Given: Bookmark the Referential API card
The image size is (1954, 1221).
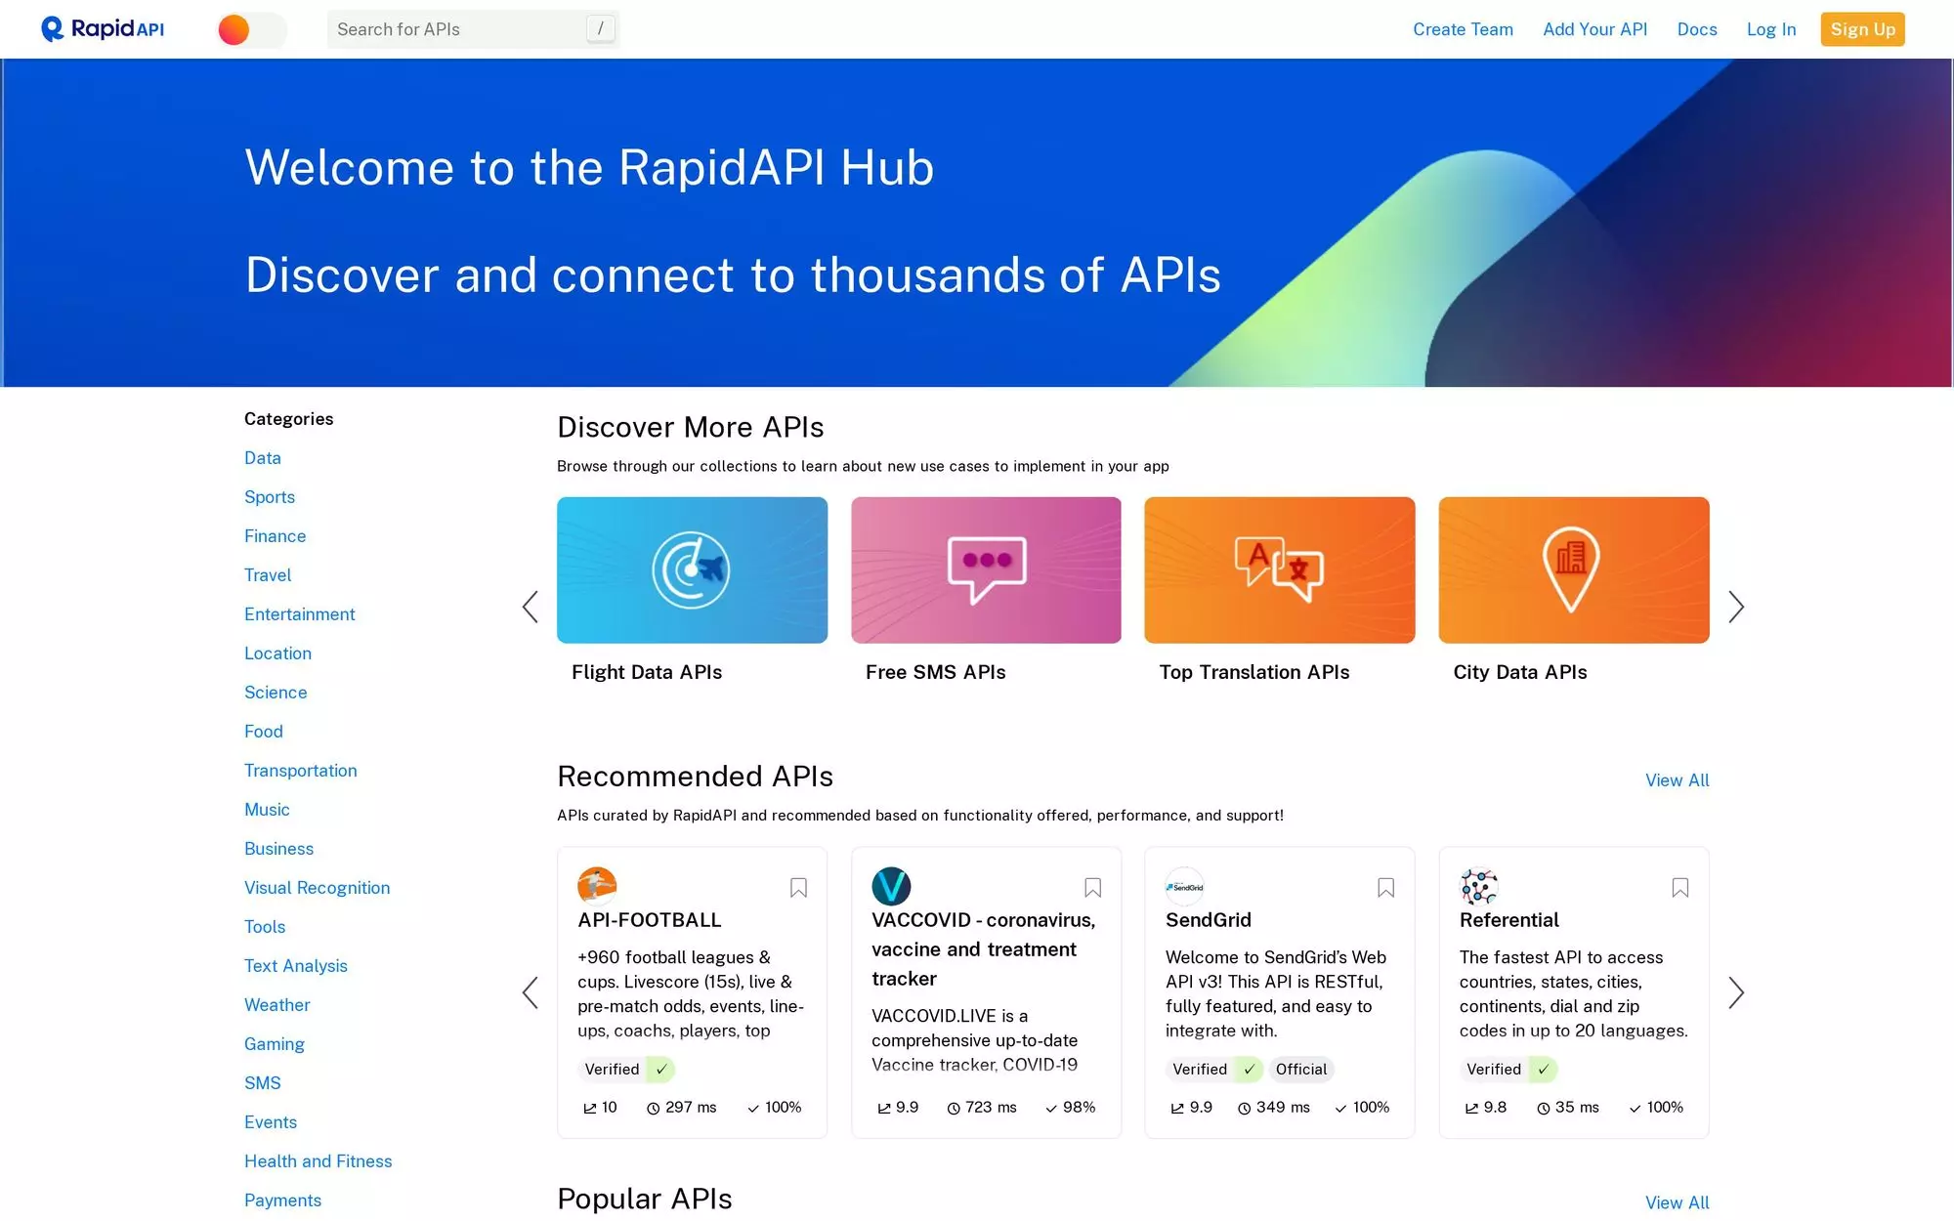Looking at the screenshot, I should 1679,887.
